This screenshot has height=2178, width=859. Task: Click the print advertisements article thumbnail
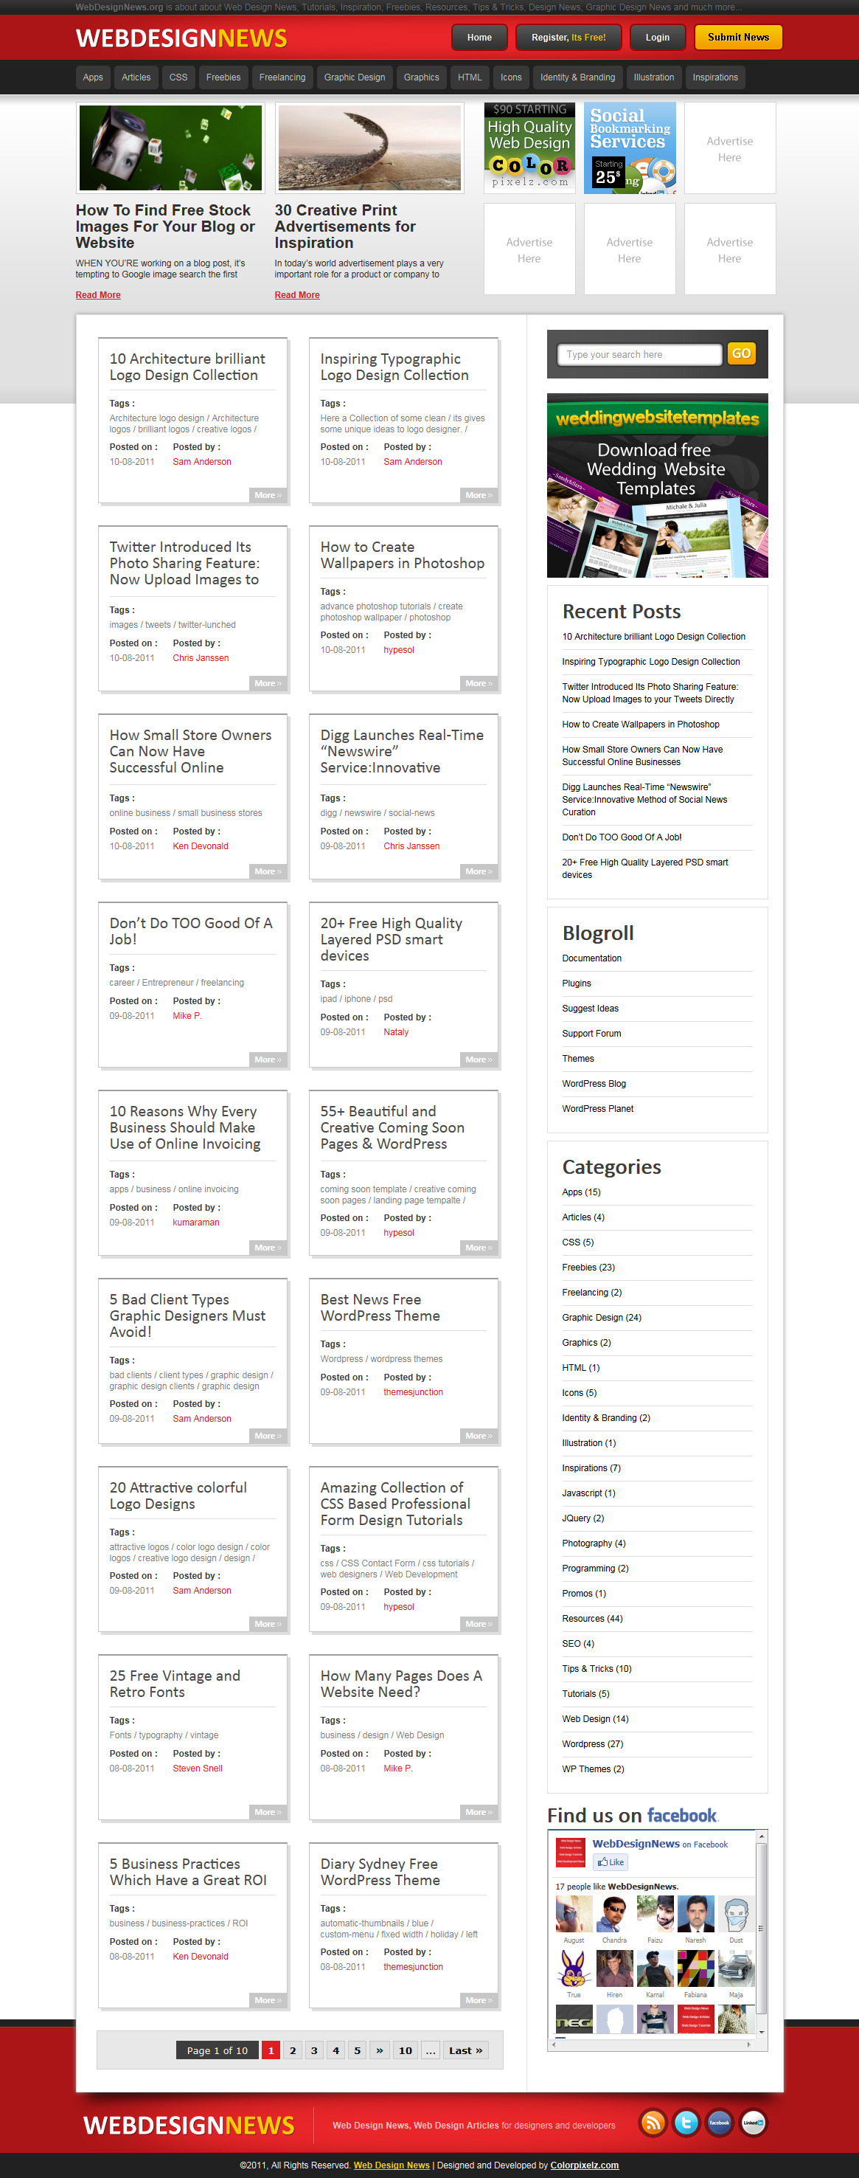pyautogui.click(x=369, y=148)
